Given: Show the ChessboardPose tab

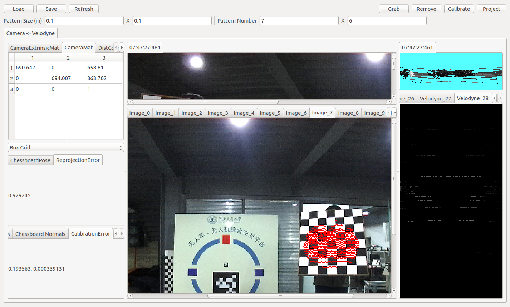Looking at the screenshot, I should [30, 160].
